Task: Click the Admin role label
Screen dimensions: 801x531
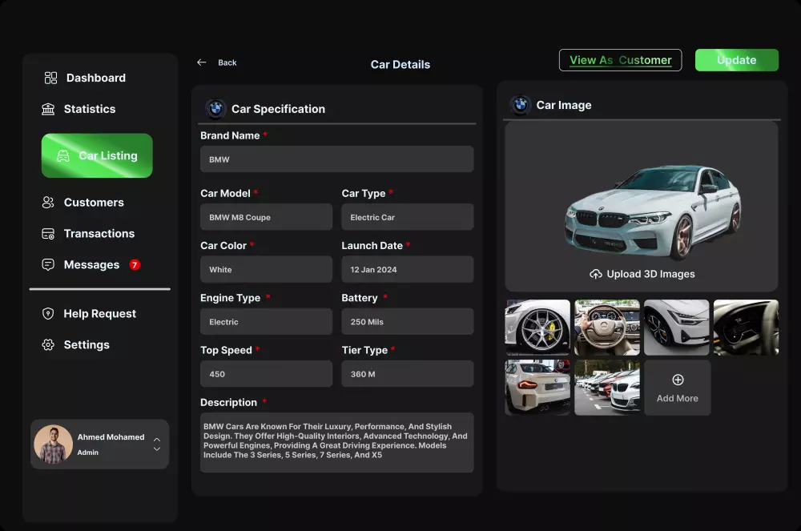Action: 88,453
